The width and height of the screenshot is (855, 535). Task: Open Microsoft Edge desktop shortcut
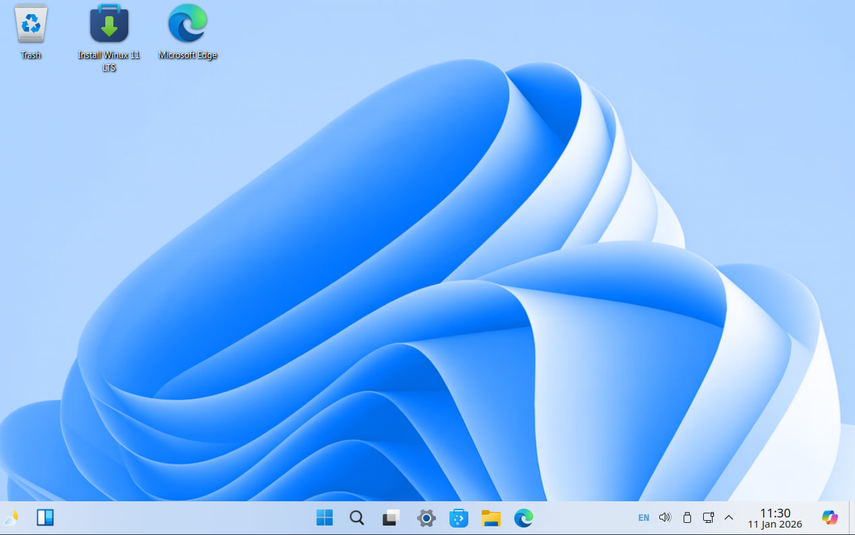pos(188,26)
